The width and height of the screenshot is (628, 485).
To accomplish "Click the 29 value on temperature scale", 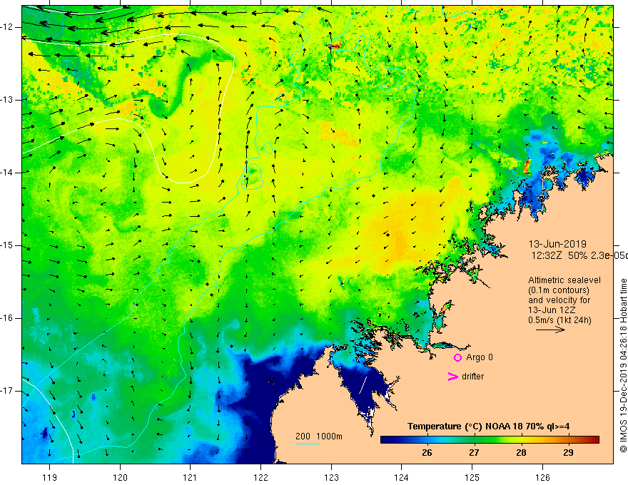I will pyautogui.click(x=568, y=453).
